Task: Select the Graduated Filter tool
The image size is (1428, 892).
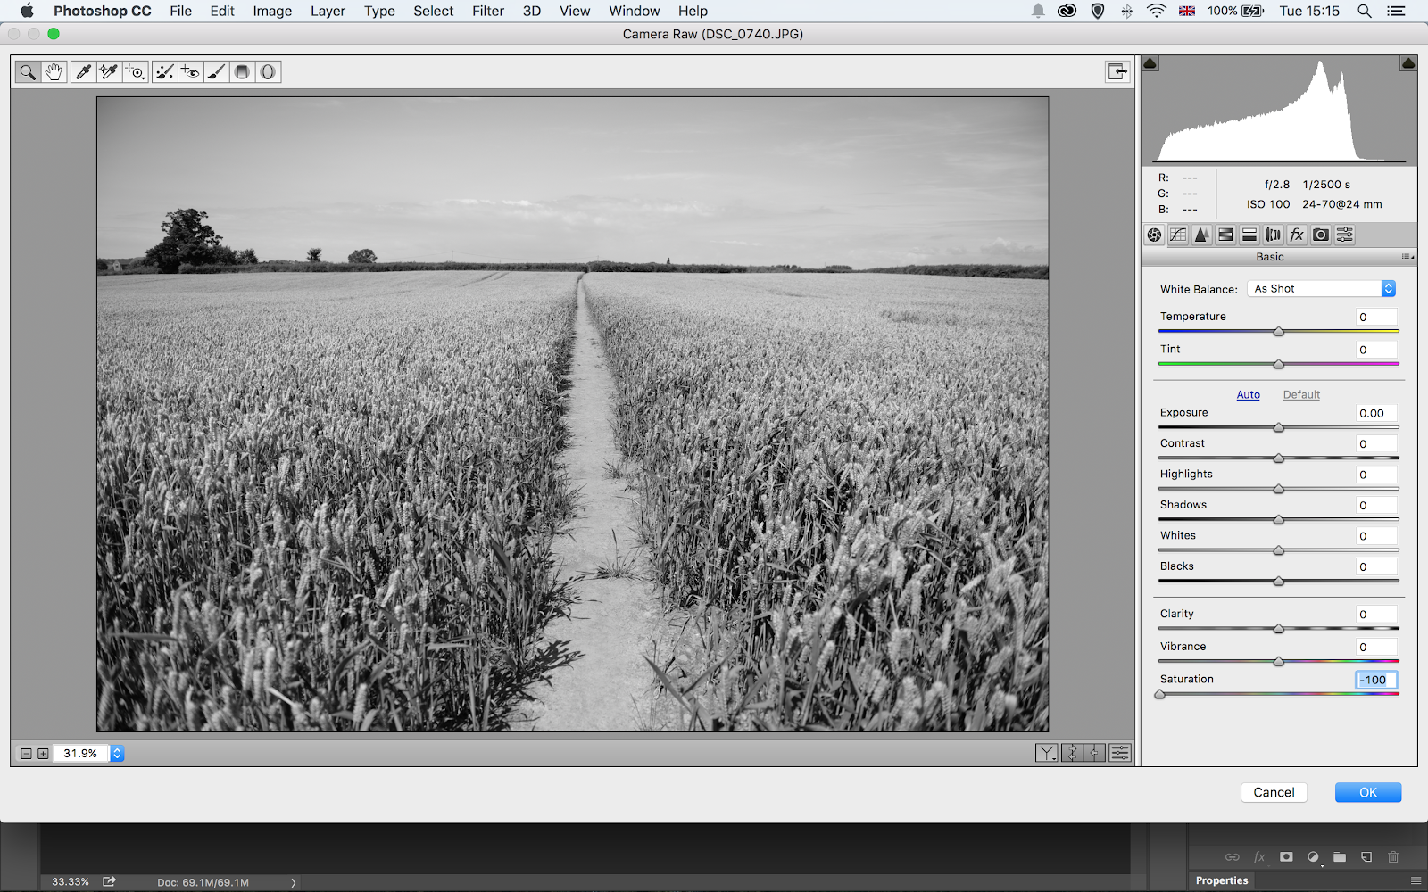Action: pyautogui.click(x=242, y=72)
